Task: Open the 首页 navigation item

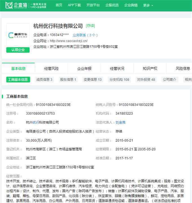Action: (x=59, y=5)
